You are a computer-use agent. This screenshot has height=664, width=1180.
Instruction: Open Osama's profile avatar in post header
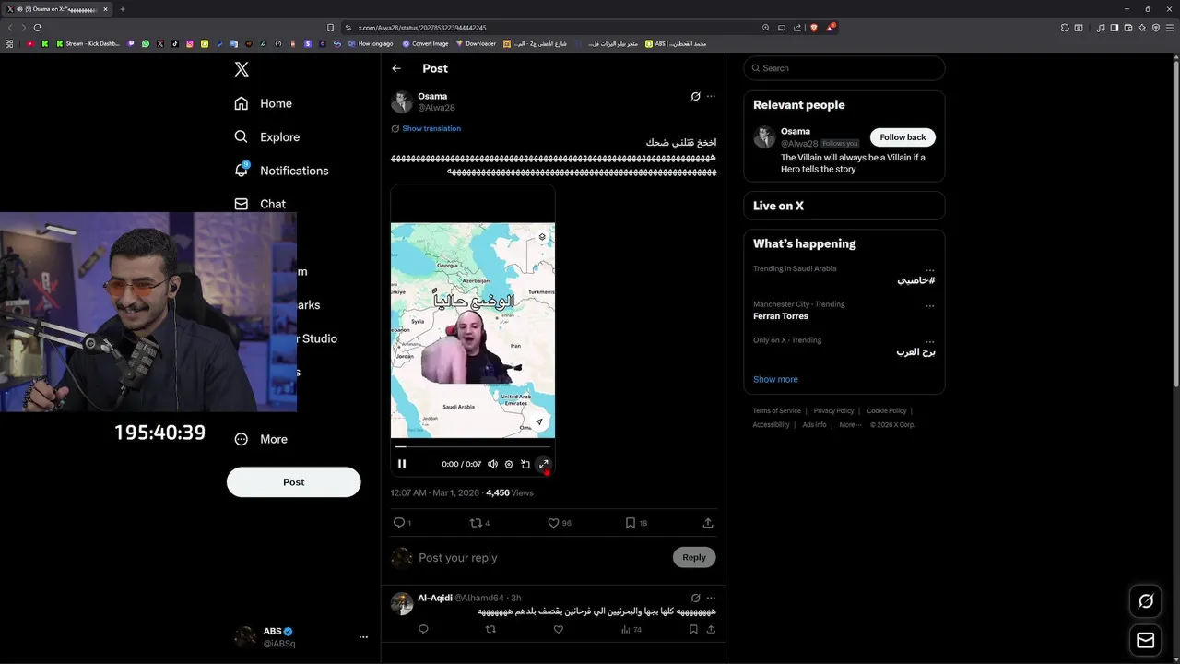pos(402,101)
